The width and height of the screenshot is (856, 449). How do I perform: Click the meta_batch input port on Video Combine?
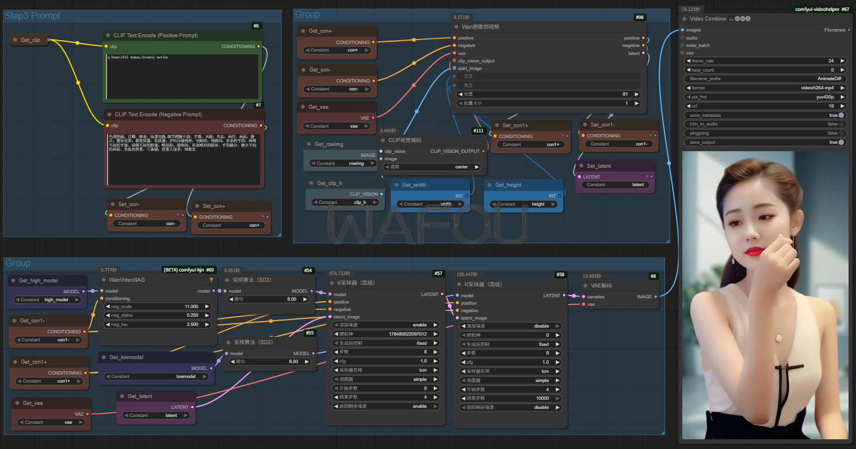[682, 45]
